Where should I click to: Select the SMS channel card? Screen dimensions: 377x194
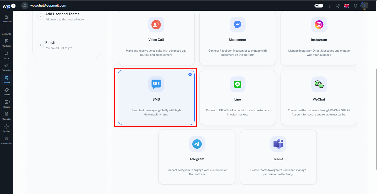(156, 97)
